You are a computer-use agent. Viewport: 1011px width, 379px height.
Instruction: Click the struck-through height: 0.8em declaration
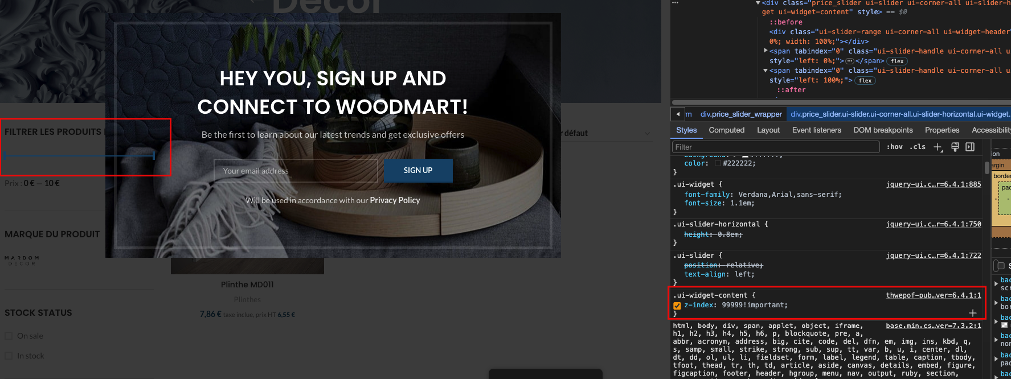[x=713, y=234]
